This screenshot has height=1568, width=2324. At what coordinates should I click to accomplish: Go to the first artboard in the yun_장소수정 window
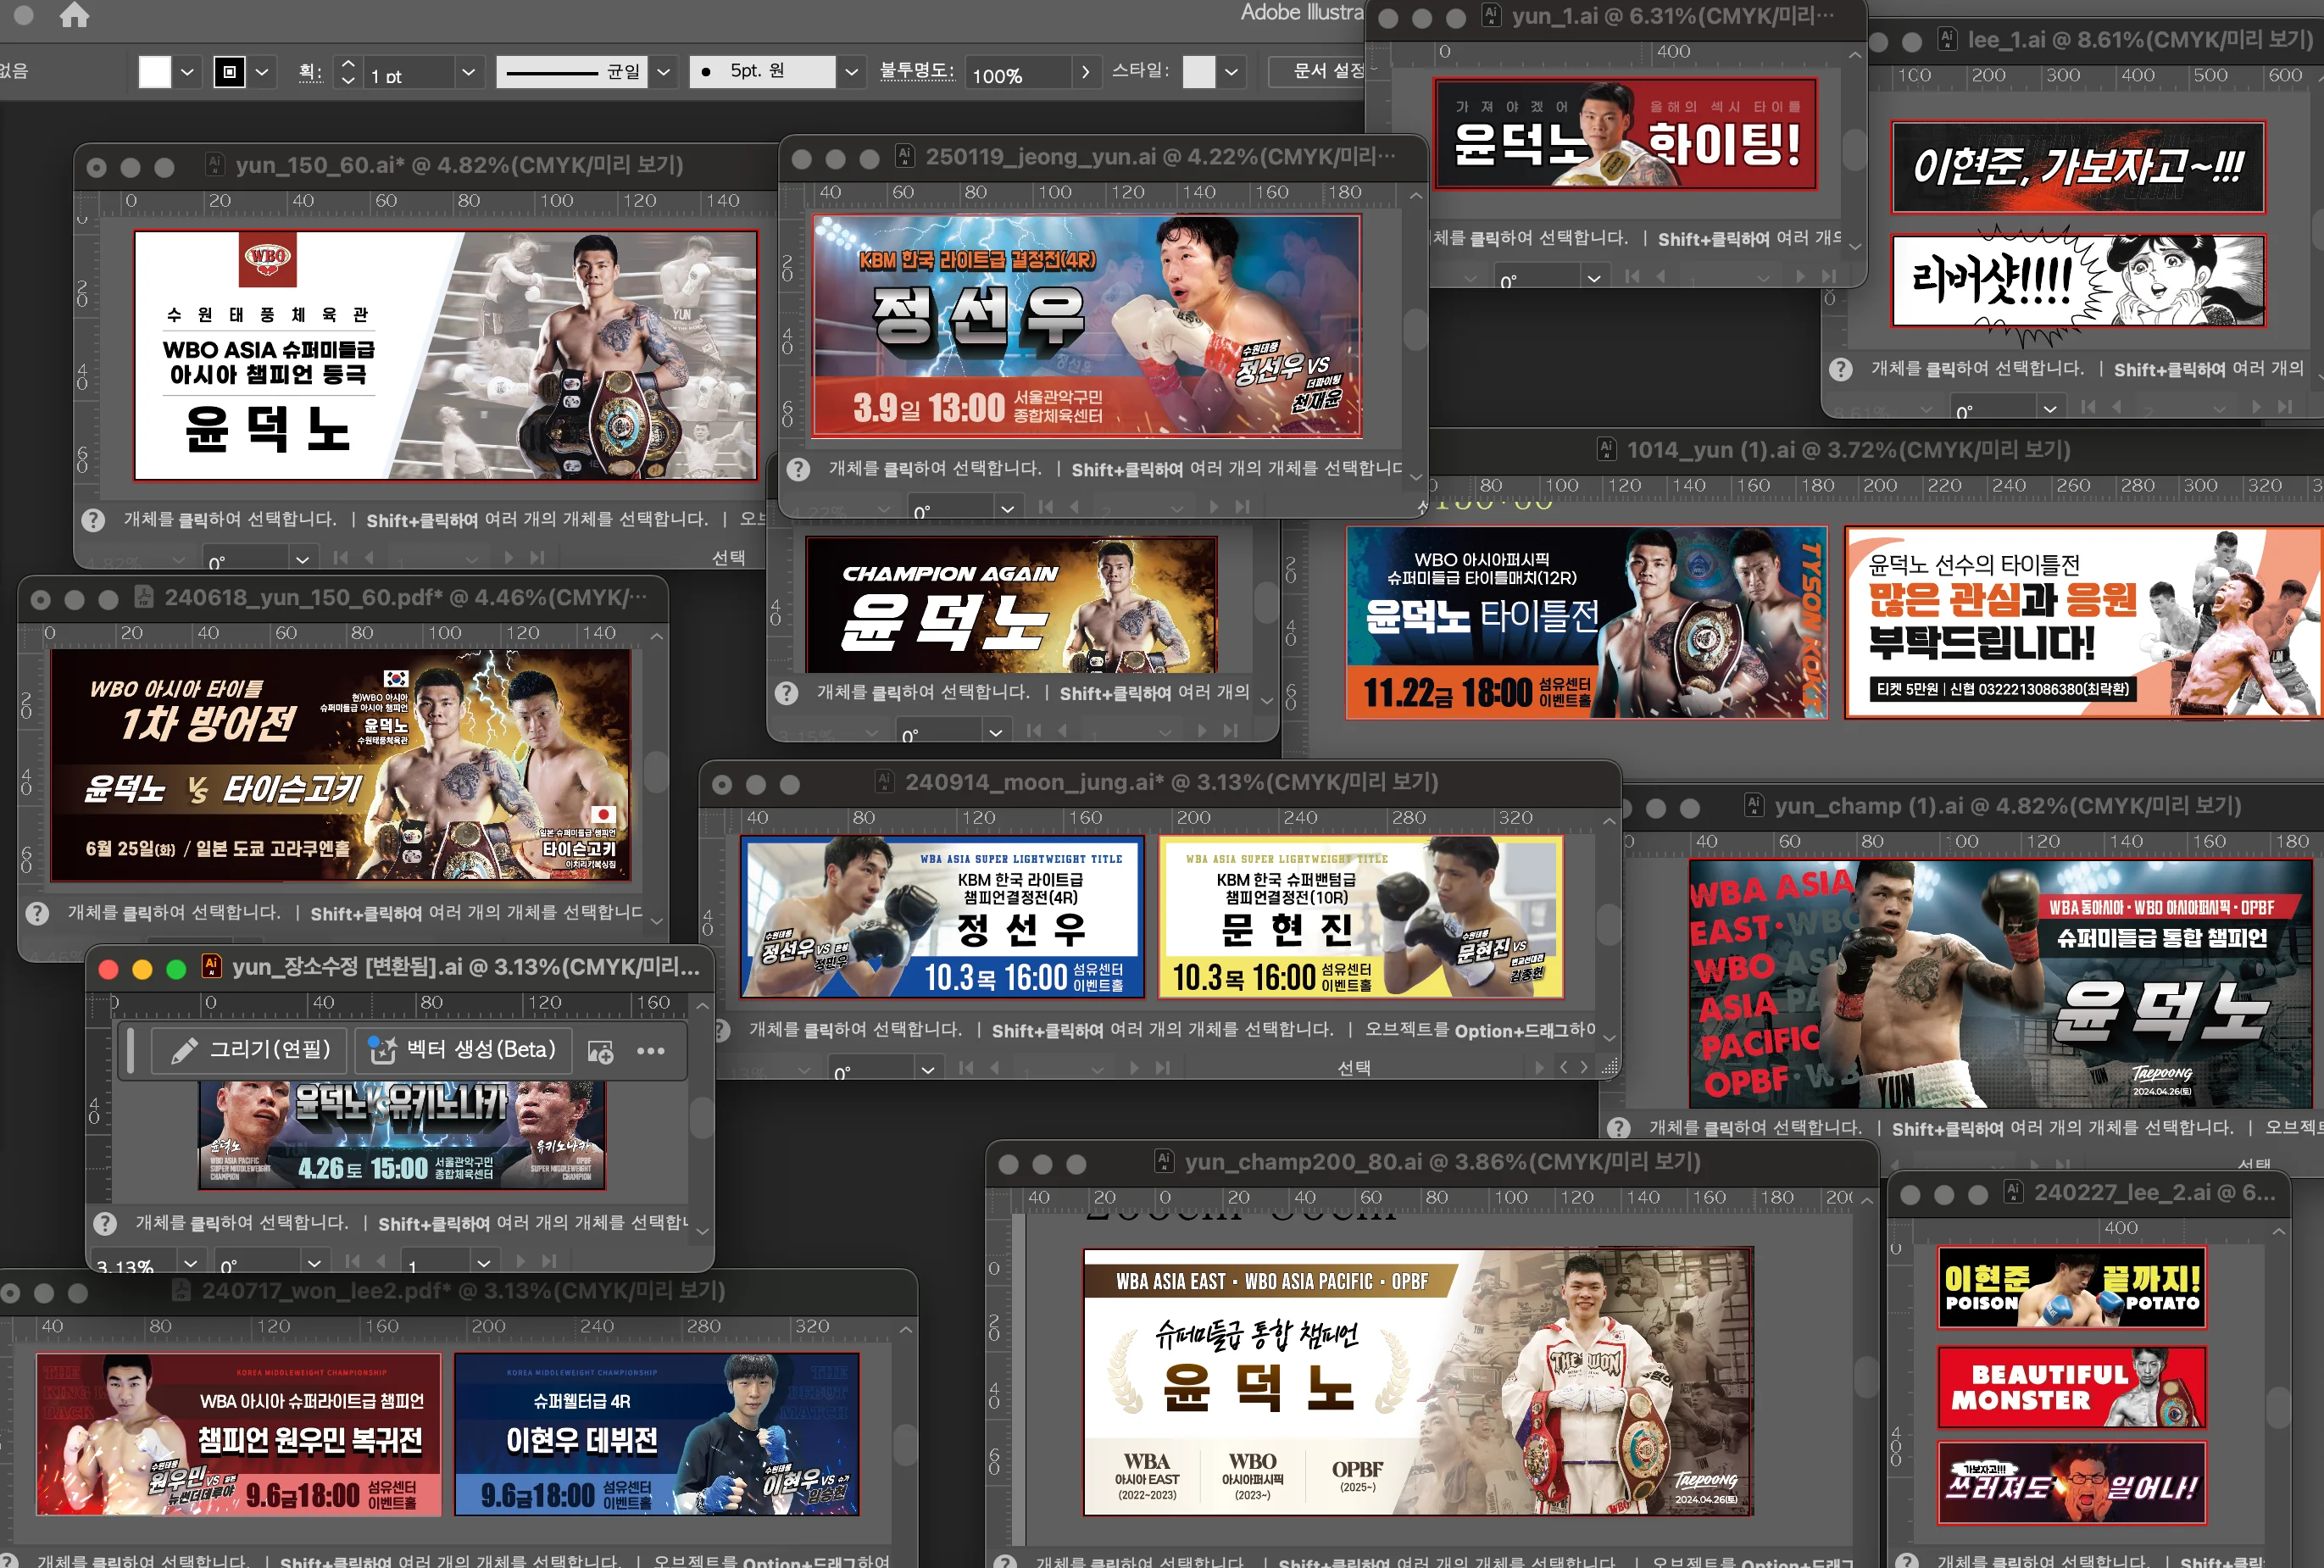click(352, 1261)
